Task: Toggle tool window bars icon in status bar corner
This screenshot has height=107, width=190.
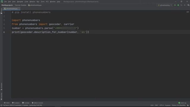Action: tap(1, 105)
